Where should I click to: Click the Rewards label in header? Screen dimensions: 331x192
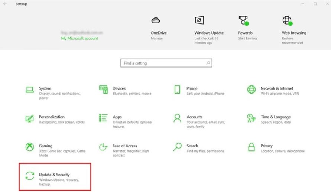click(245, 33)
